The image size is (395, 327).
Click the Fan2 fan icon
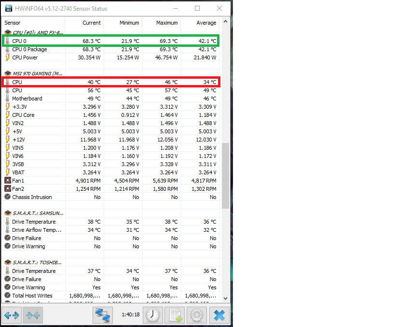coord(8,188)
